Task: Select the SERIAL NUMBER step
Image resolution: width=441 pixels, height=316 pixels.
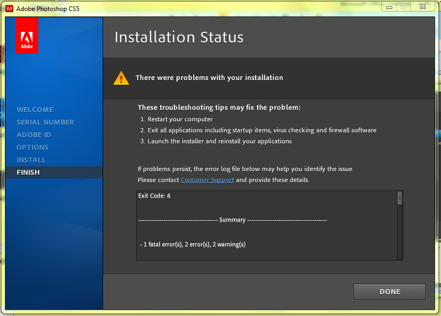Action: tap(46, 122)
